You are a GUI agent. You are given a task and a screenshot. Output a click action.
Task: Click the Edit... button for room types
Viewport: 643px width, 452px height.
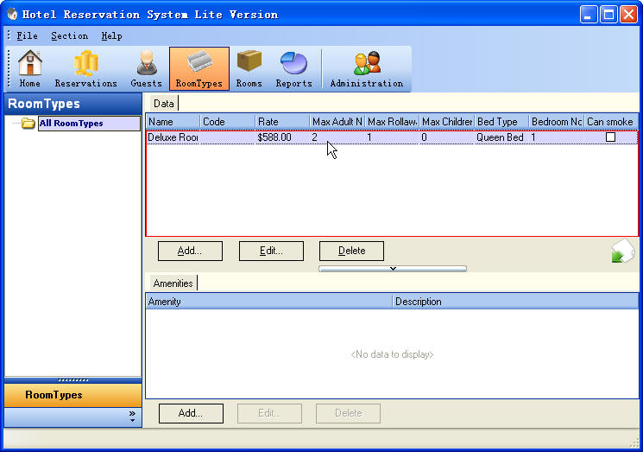tap(272, 251)
